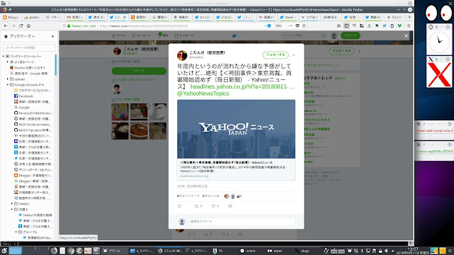Viewport: 454px width, 255px height.
Task: Collapse the グループA bookmark folder
Action: click(x=16, y=232)
